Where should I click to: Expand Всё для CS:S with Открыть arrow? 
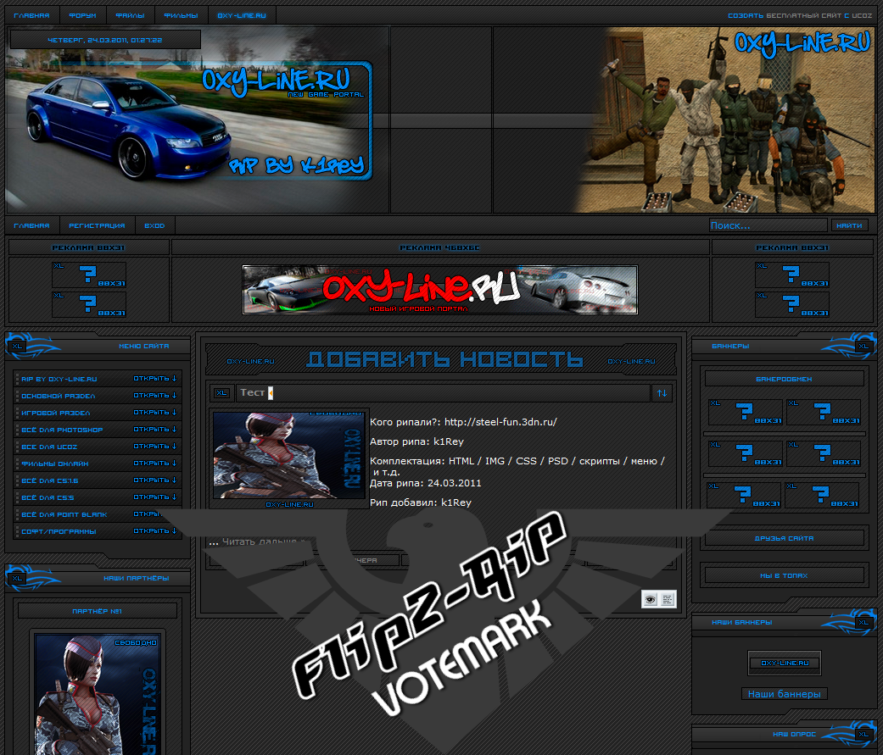coord(155,497)
